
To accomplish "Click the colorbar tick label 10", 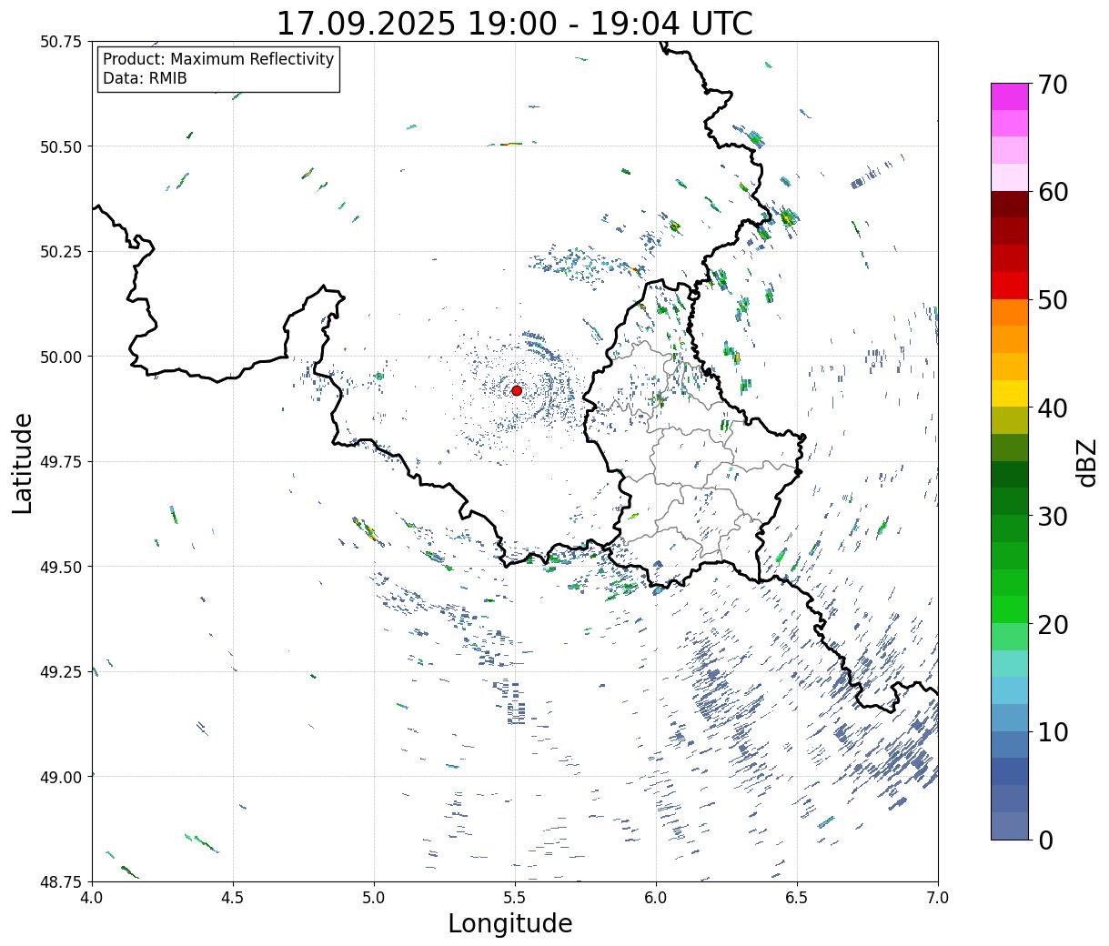I will tap(1053, 731).
